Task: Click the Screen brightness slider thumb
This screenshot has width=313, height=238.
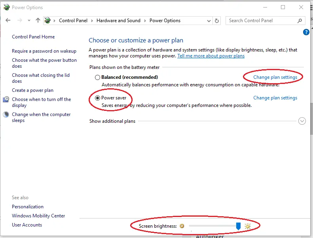Action: [x=238, y=226]
